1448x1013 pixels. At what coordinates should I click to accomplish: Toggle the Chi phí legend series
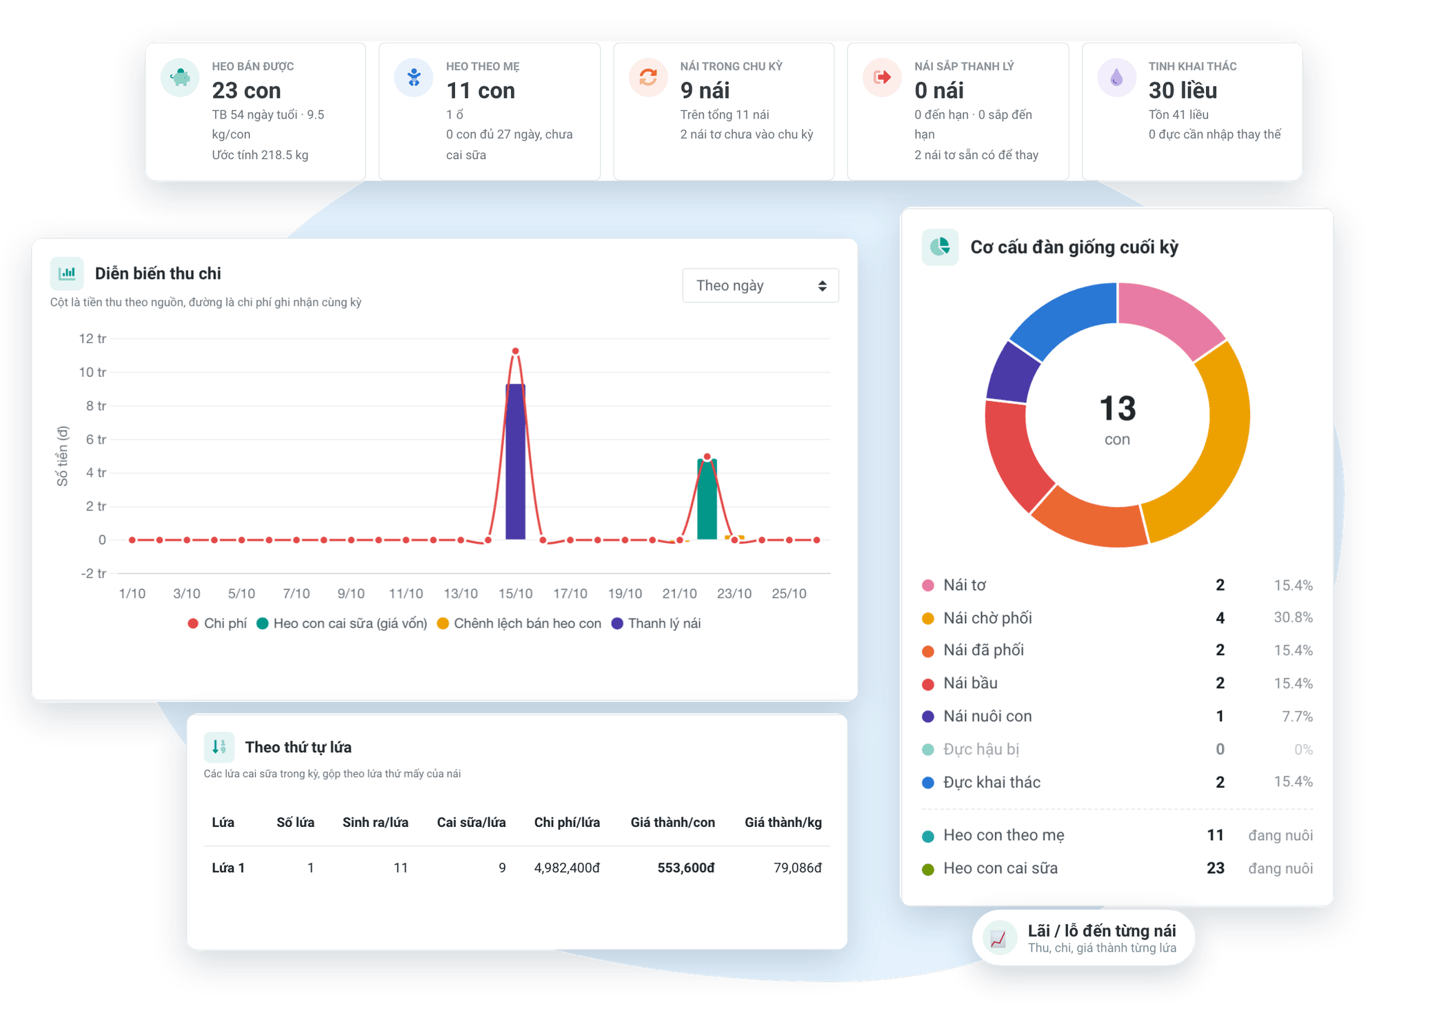coord(217,623)
